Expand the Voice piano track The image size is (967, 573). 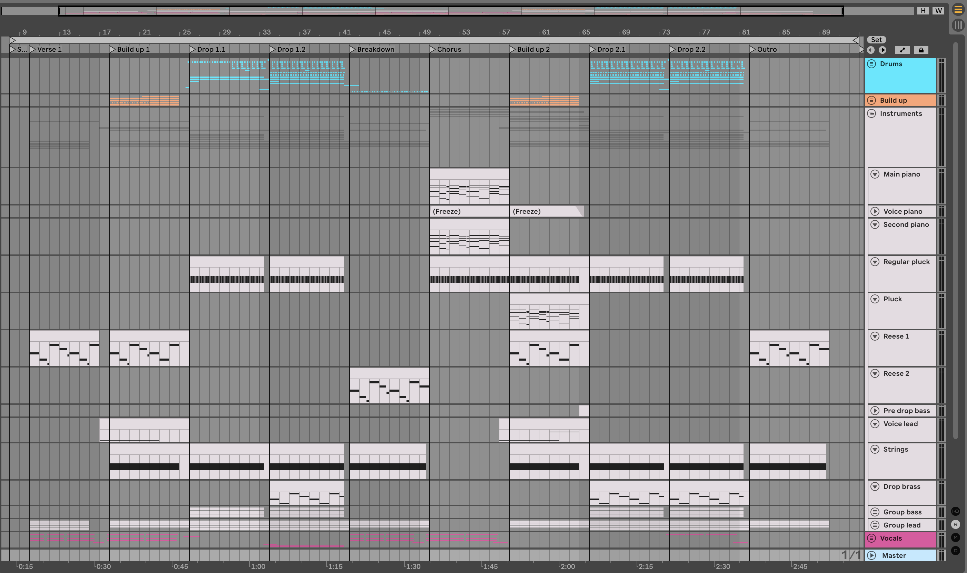point(875,212)
